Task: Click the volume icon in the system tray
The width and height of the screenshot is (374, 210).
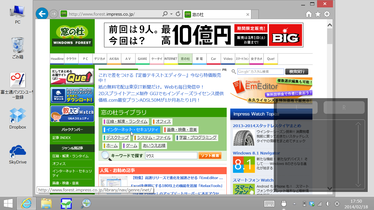Action: 328,203
